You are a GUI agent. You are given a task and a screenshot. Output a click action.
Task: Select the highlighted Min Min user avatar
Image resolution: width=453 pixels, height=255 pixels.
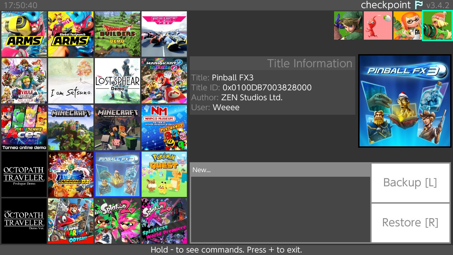pyautogui.click(x=437, y=25)
